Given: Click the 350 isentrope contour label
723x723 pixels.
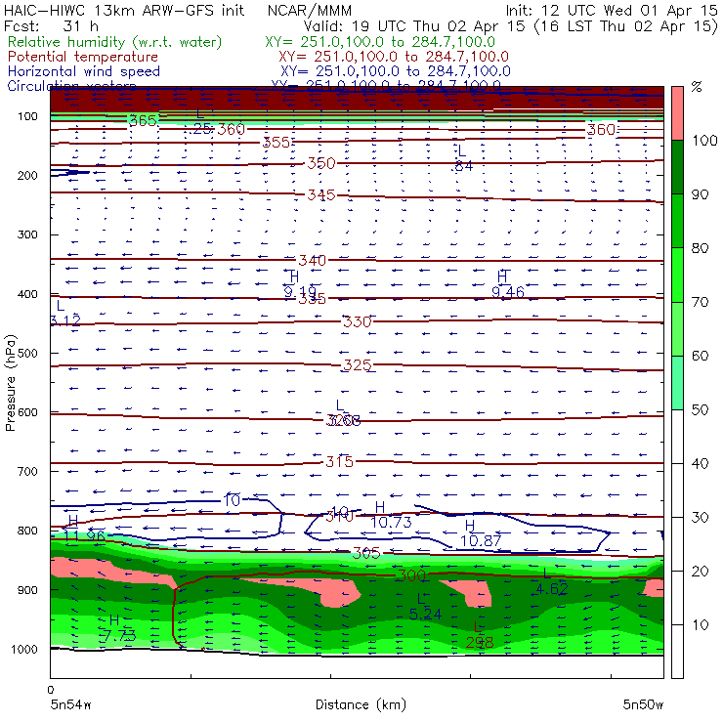Looking at the screenshot, I should [321, 163].
